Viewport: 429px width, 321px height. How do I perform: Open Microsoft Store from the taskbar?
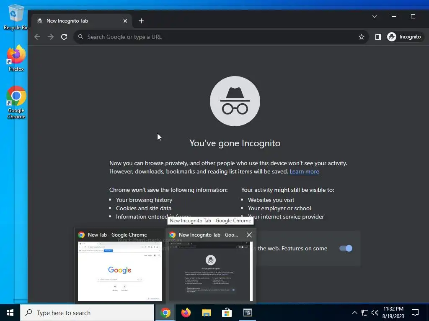[x=227, y=313]
